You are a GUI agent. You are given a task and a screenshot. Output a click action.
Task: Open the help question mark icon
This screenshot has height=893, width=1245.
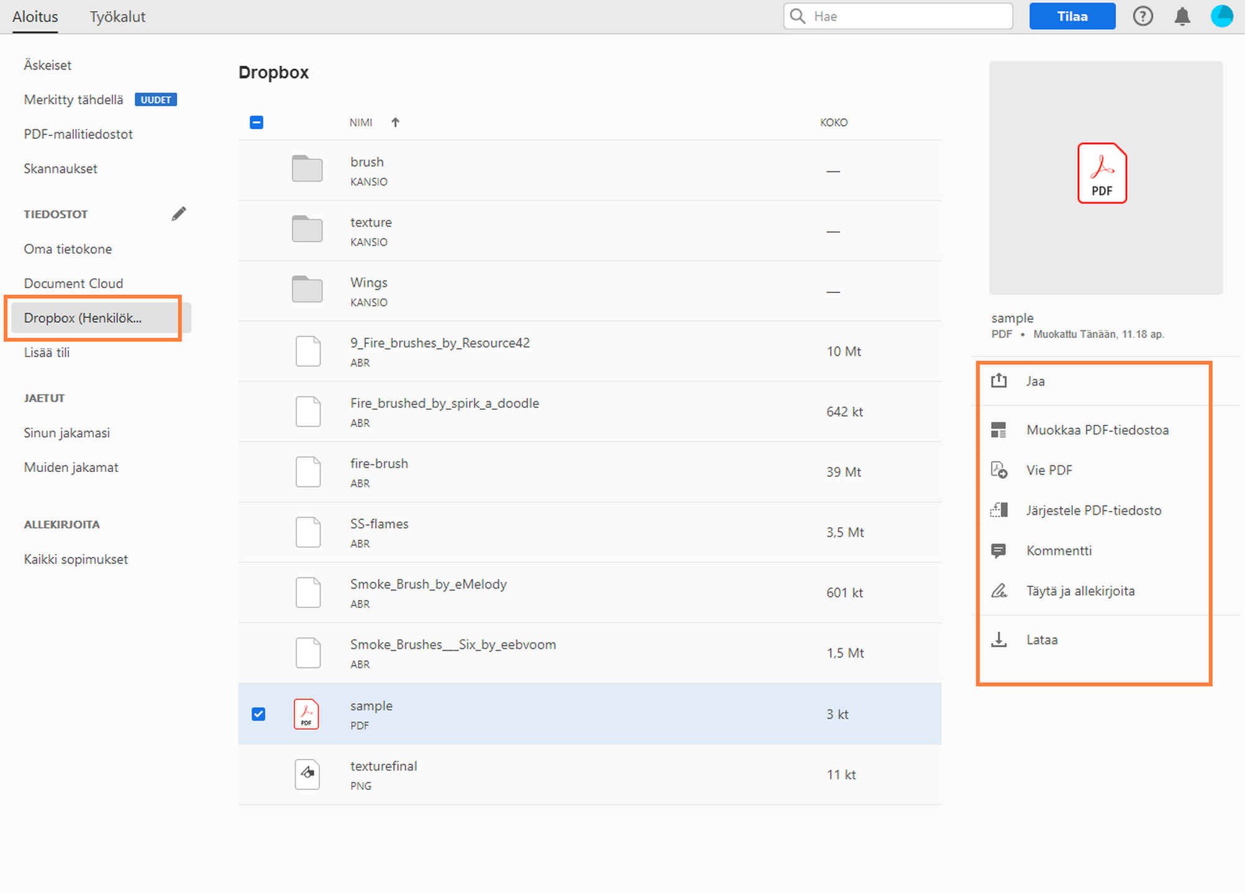(x=1143, y=16)
